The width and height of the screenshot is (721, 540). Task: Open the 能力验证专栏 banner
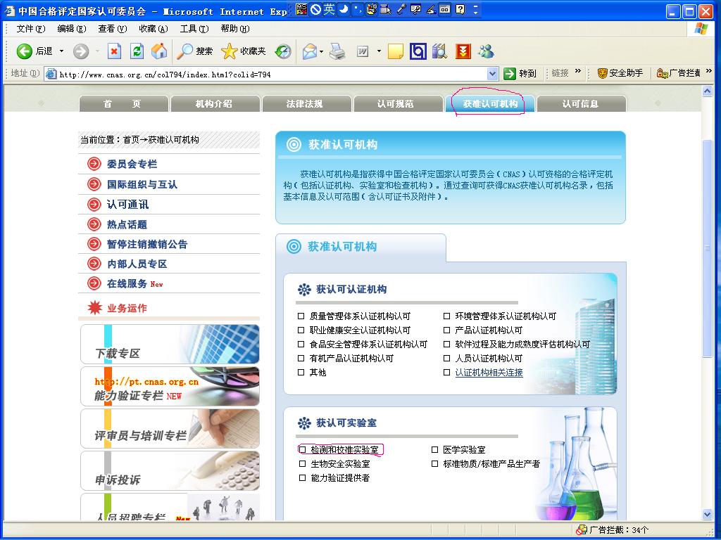tap(170, 386)
